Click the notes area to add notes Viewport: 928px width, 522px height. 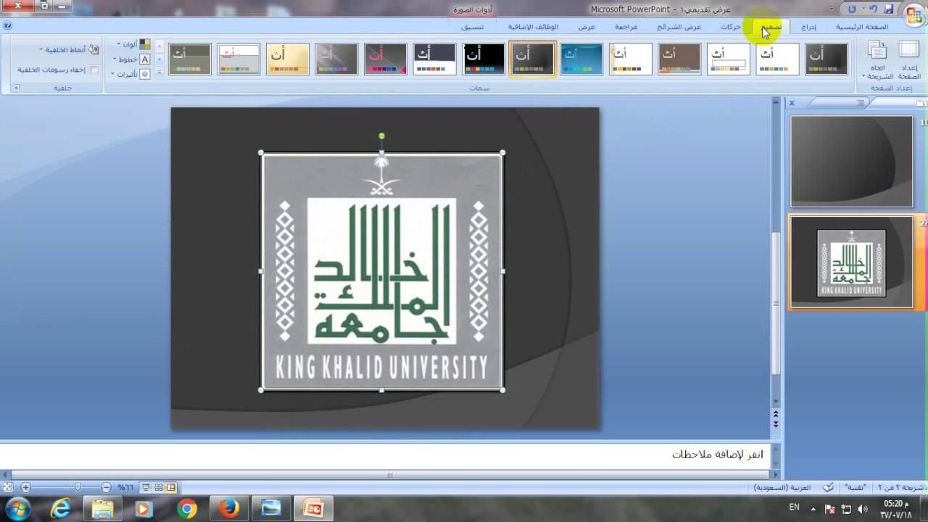pyautogui.click(x=386, y=455)
